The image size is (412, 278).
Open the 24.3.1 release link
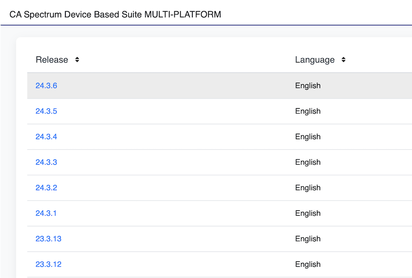coord(46,213)
